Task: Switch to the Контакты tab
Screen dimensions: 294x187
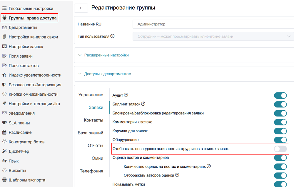Action: pos(93,120)
